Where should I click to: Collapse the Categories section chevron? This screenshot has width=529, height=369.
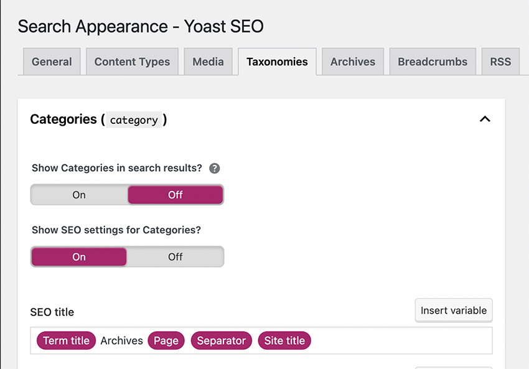click(485, 119)
